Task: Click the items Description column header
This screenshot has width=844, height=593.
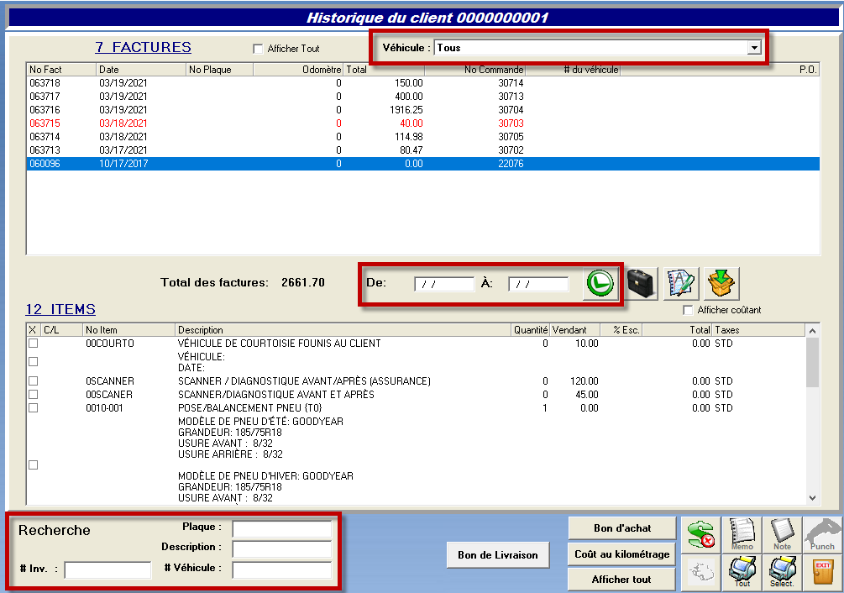Action: click(x=343, y=330)
